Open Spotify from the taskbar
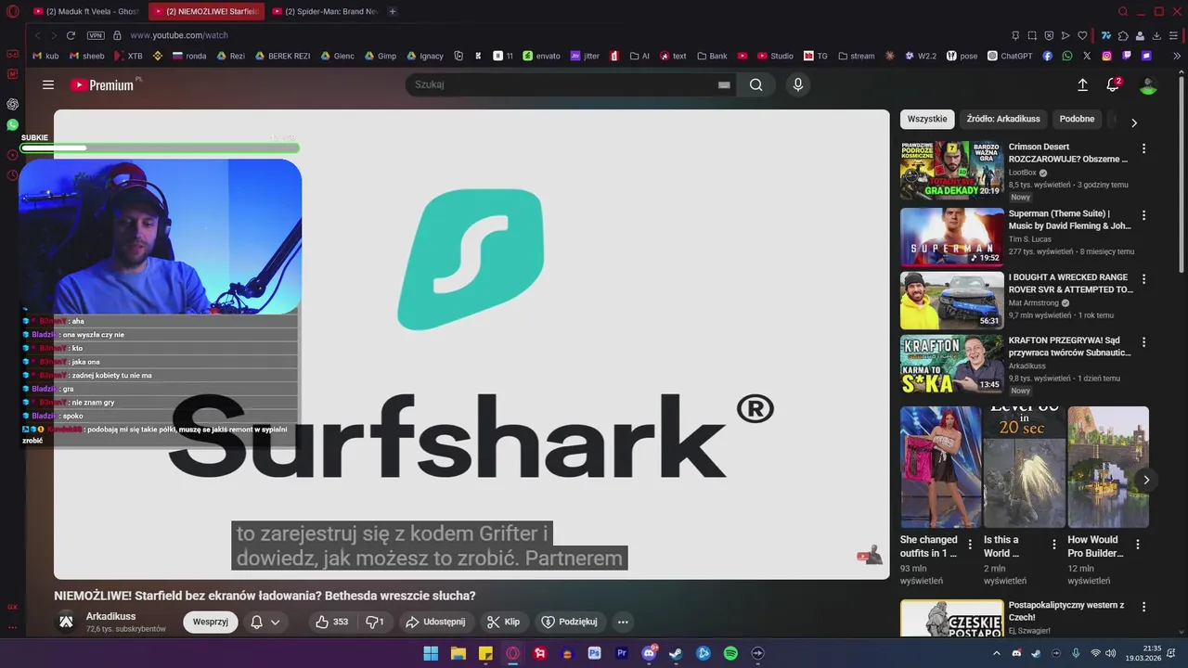 (730, 653)
